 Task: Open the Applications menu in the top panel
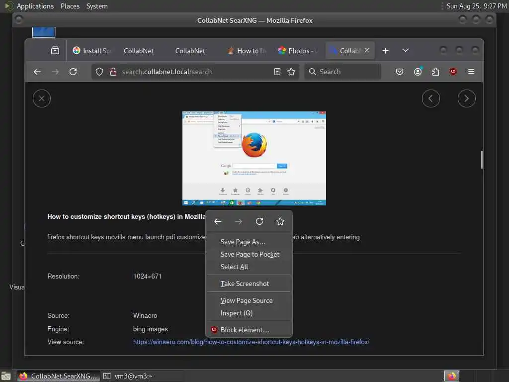35,6
